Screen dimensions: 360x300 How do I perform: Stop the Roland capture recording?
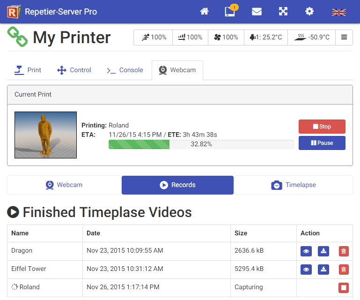[x=344, y=287]
